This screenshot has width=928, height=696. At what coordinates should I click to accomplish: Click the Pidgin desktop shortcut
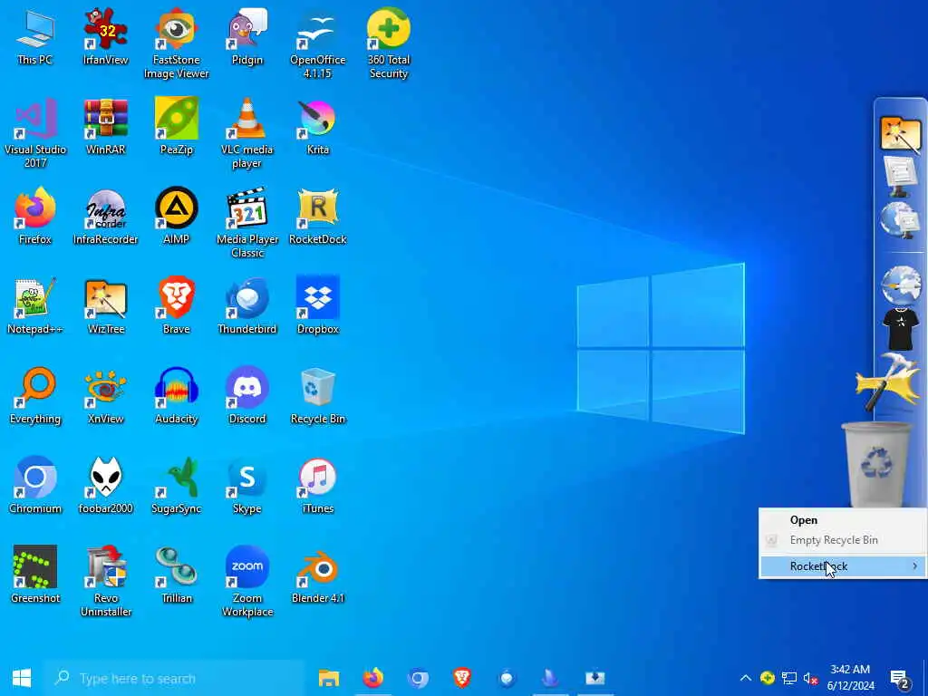click(247, 36)
